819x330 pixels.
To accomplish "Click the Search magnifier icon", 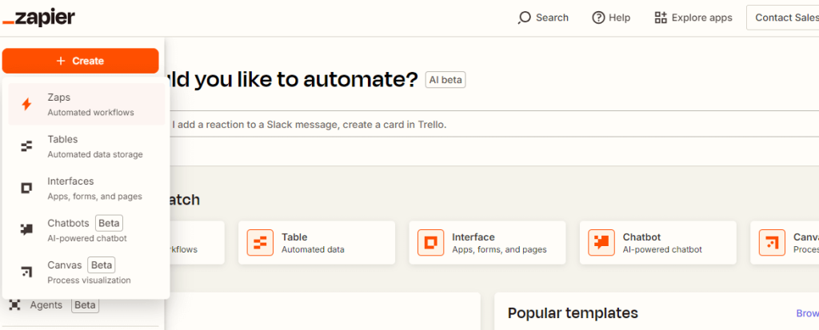I will (x=524, y=18).
